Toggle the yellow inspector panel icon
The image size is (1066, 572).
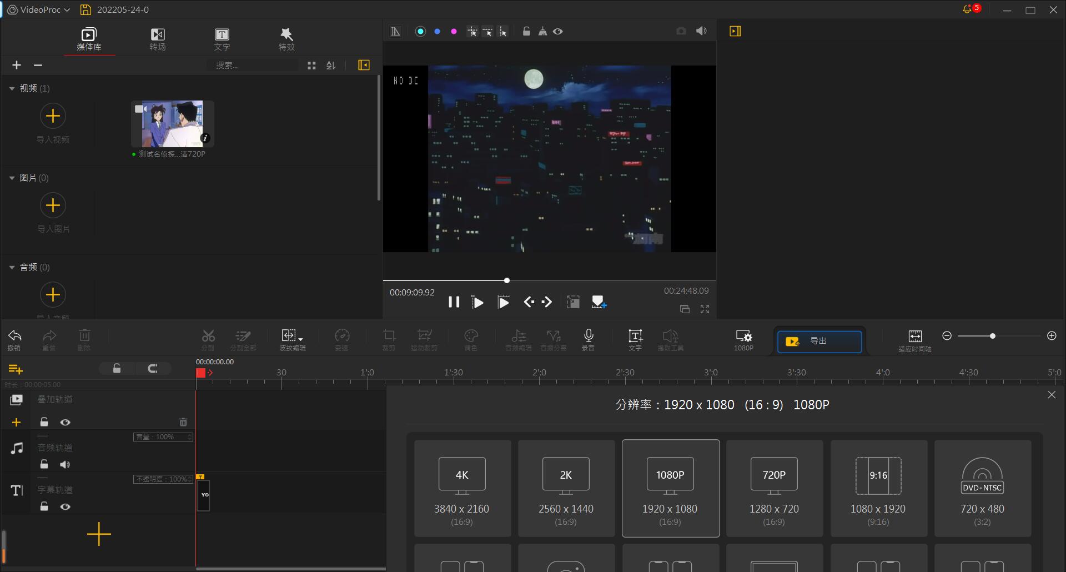(x=736, y=31)
